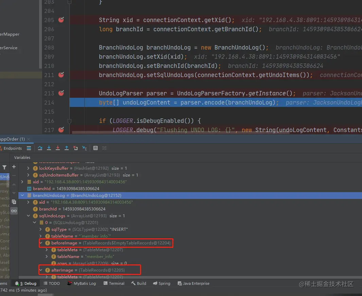Screen dimensions: 362x296
Task: Toggle the show watches glasses icon
Action: coord(14,211)
